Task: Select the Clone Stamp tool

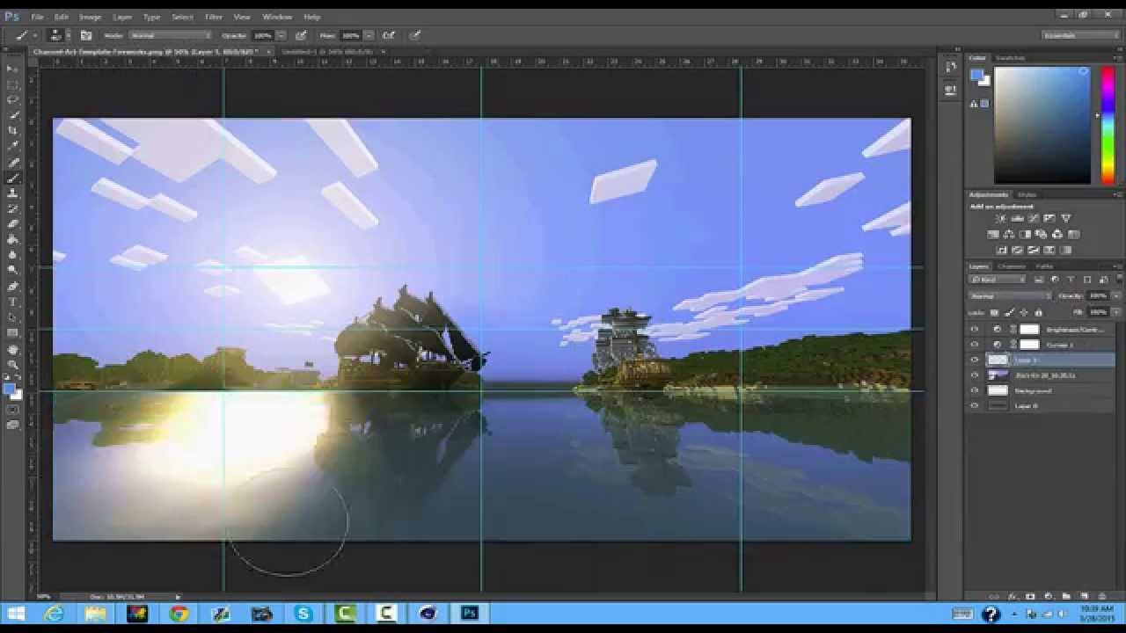Action: [12, 193]
